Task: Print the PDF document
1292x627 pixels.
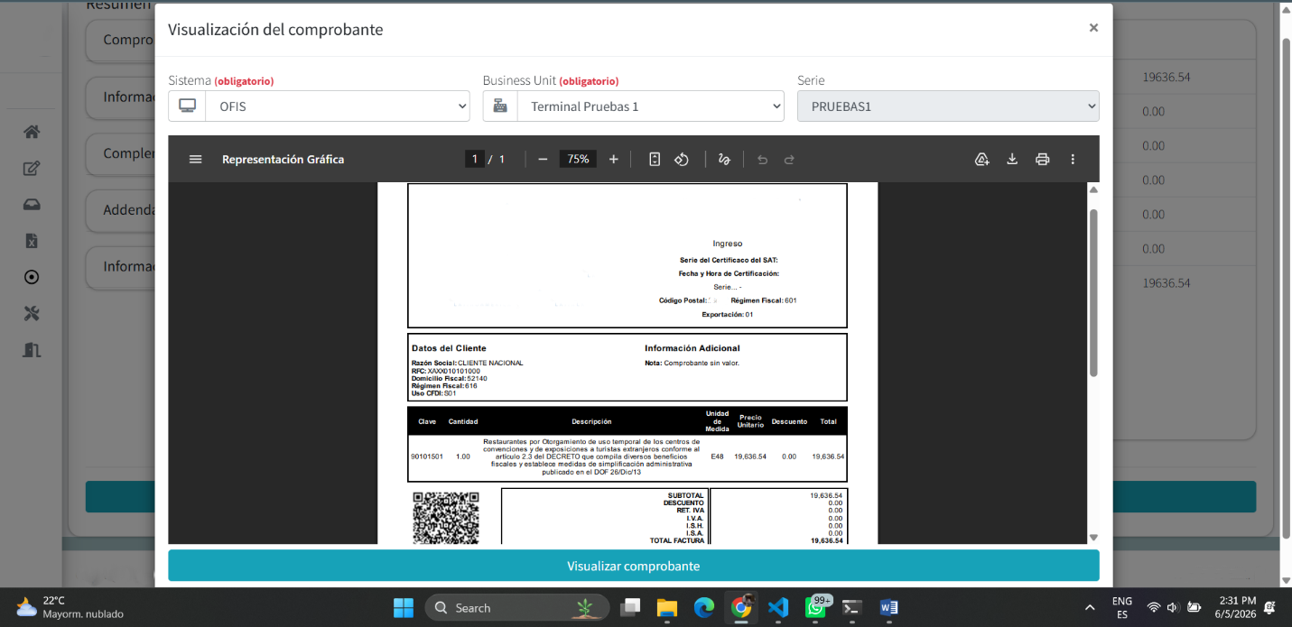Action: click(x=1042, y=160)
